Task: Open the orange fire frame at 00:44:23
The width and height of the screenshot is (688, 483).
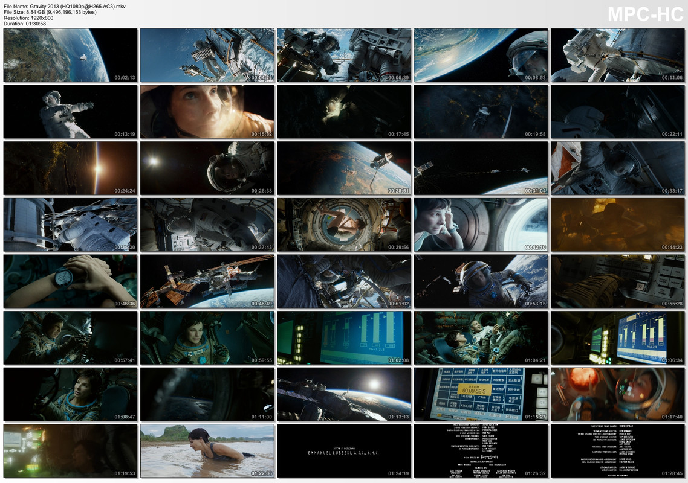Action: click(x=618, y=225)
